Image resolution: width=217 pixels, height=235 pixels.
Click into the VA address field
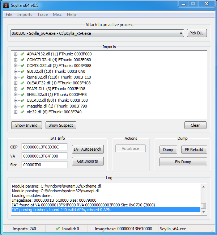coord(44,156)
